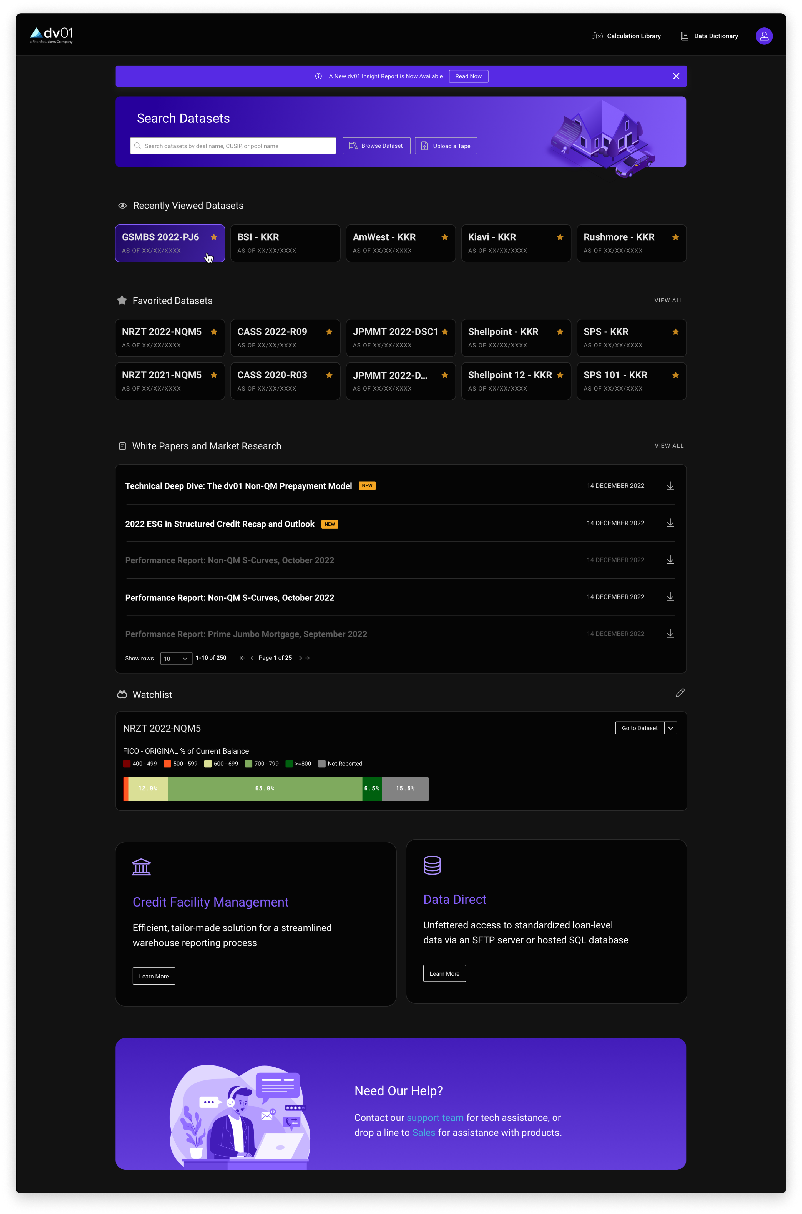802x1214 pixels.
Task: Download the Technical Deep Dive paper
Action: tap(670, 486)
